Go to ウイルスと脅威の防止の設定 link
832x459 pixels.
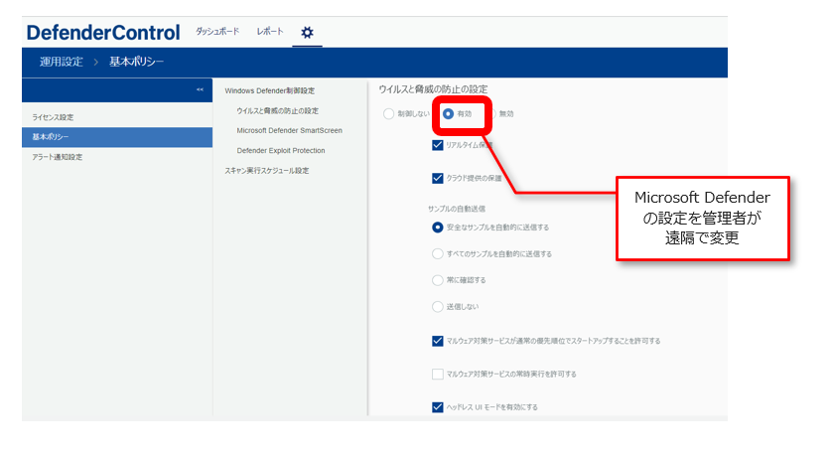[x=278, y=111]
